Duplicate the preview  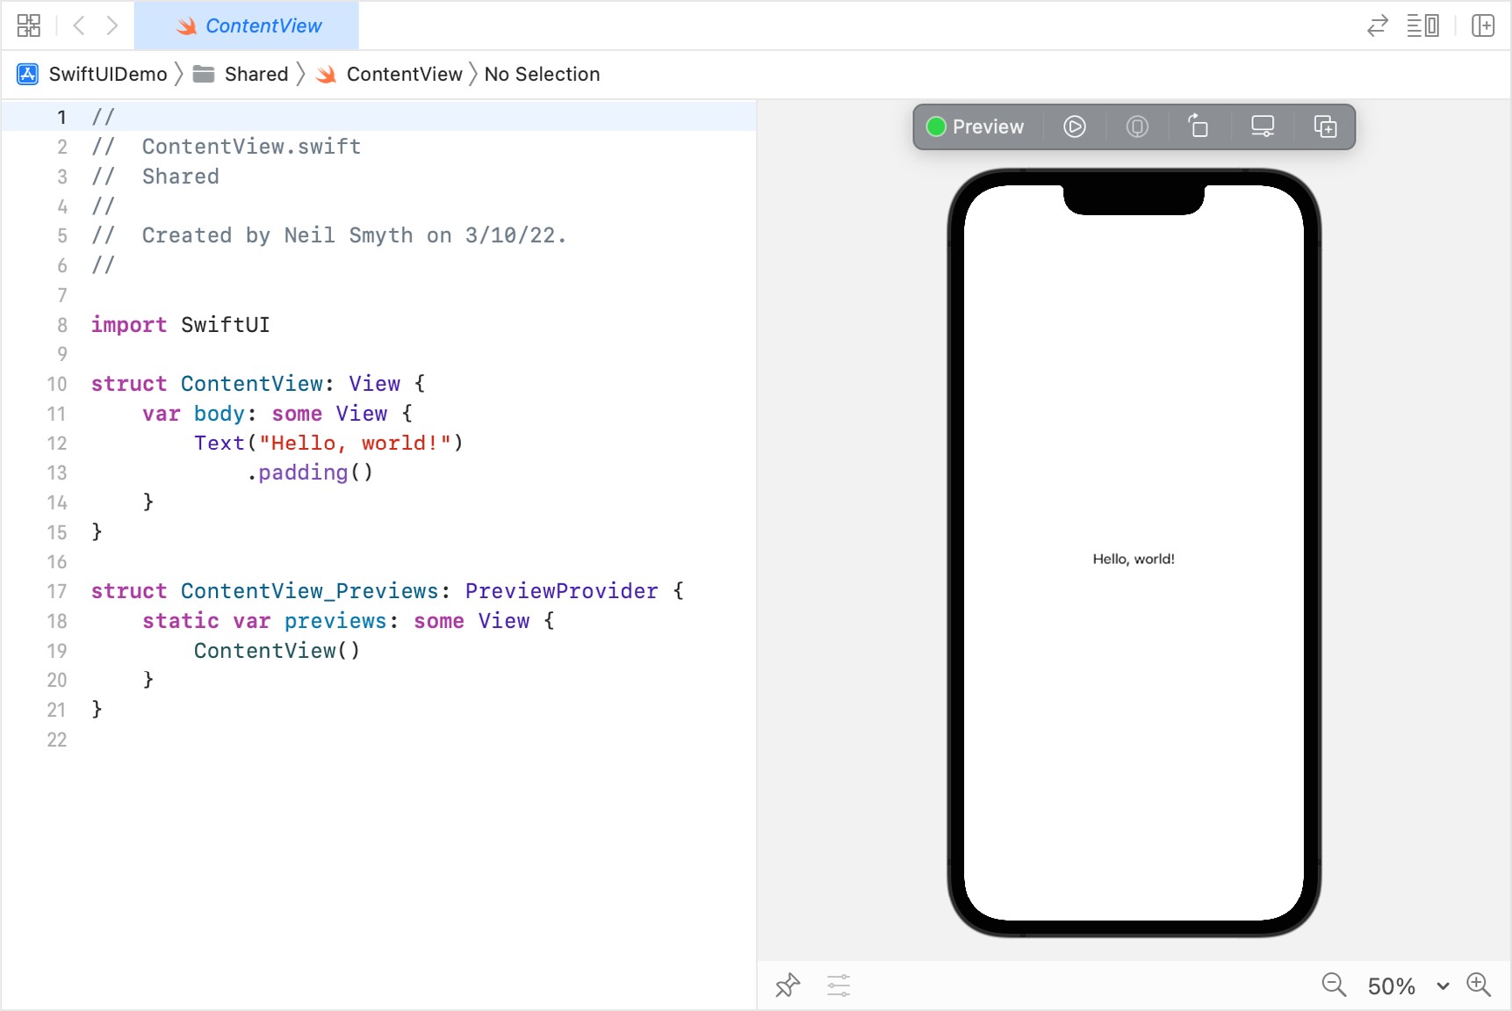pos(1325,127)
